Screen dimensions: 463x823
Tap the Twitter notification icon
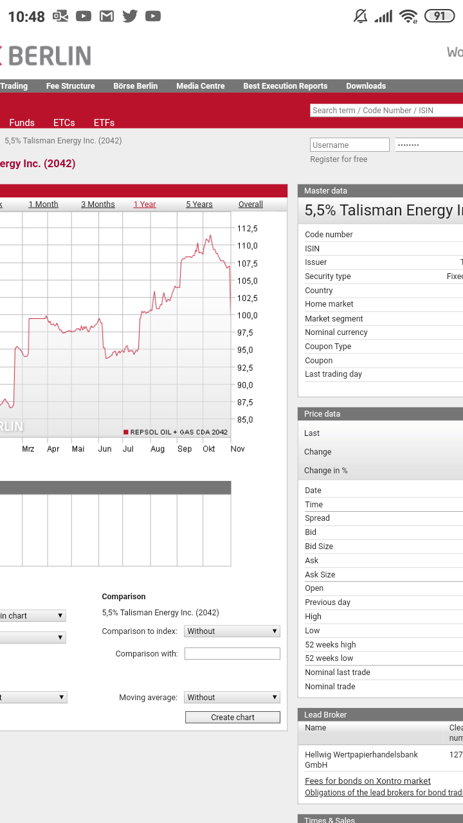point(130,16)
